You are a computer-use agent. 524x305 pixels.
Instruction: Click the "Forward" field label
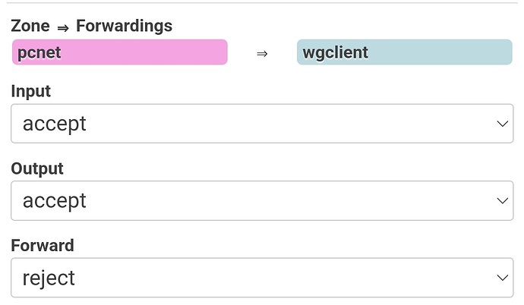43,246
